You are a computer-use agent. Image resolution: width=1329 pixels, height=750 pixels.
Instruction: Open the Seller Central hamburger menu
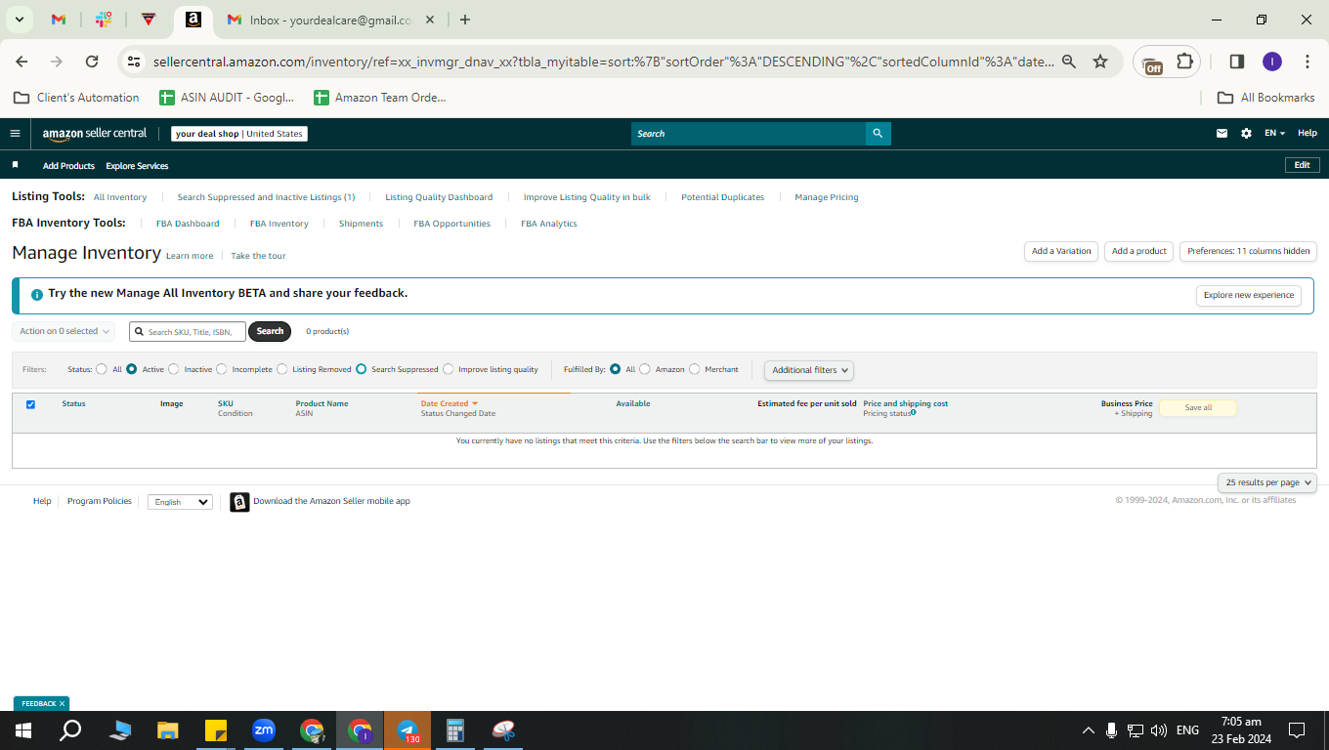point(15,134)
